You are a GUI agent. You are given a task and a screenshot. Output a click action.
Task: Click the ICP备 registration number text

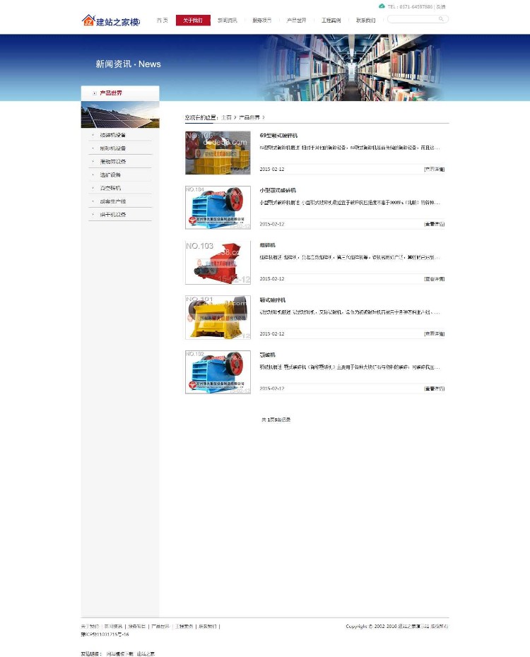(x=105, y=634)
